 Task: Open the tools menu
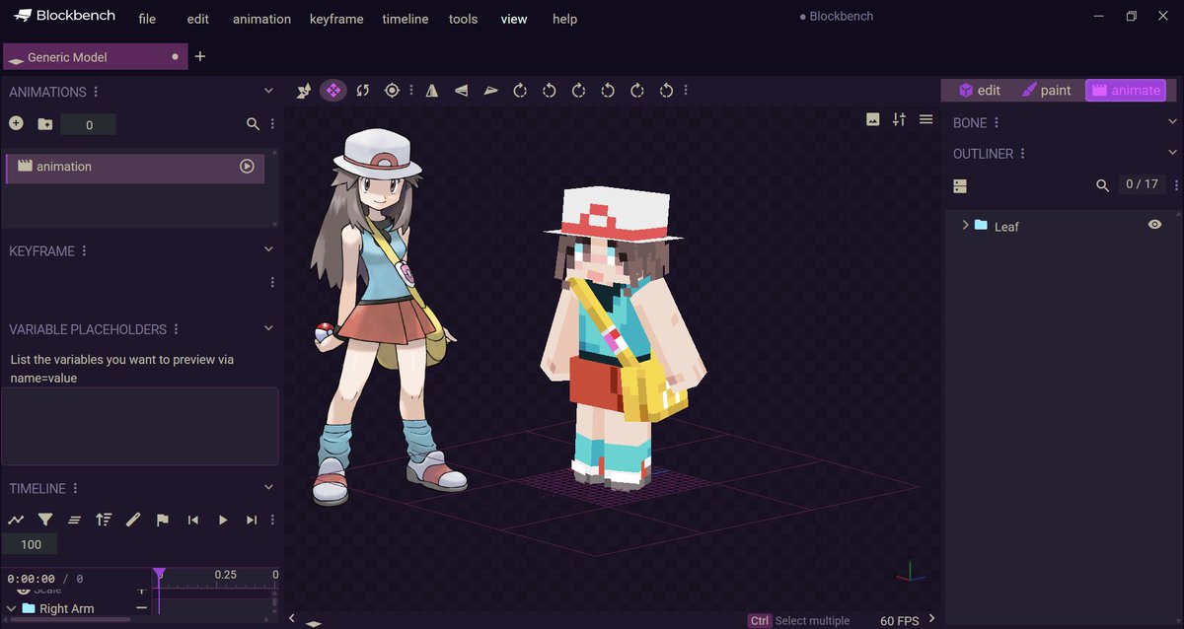click(463, 19)
